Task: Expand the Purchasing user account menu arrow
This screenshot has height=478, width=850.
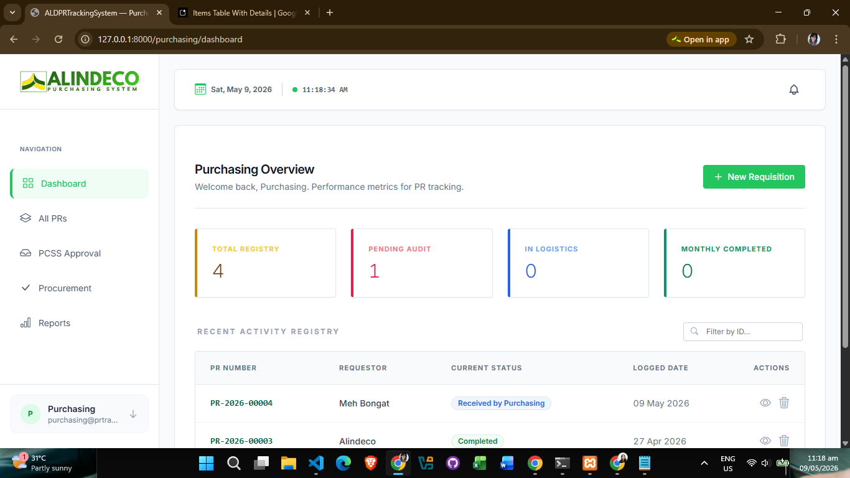Action: click(133, 414)
